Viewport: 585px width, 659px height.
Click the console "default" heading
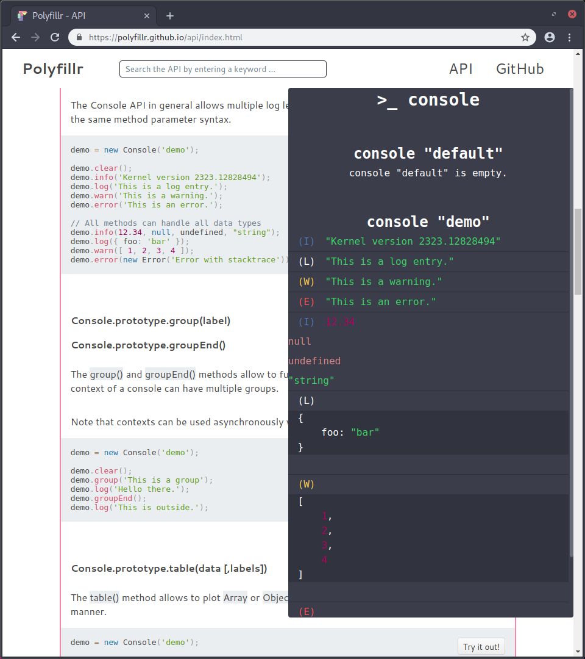(428, 153)
